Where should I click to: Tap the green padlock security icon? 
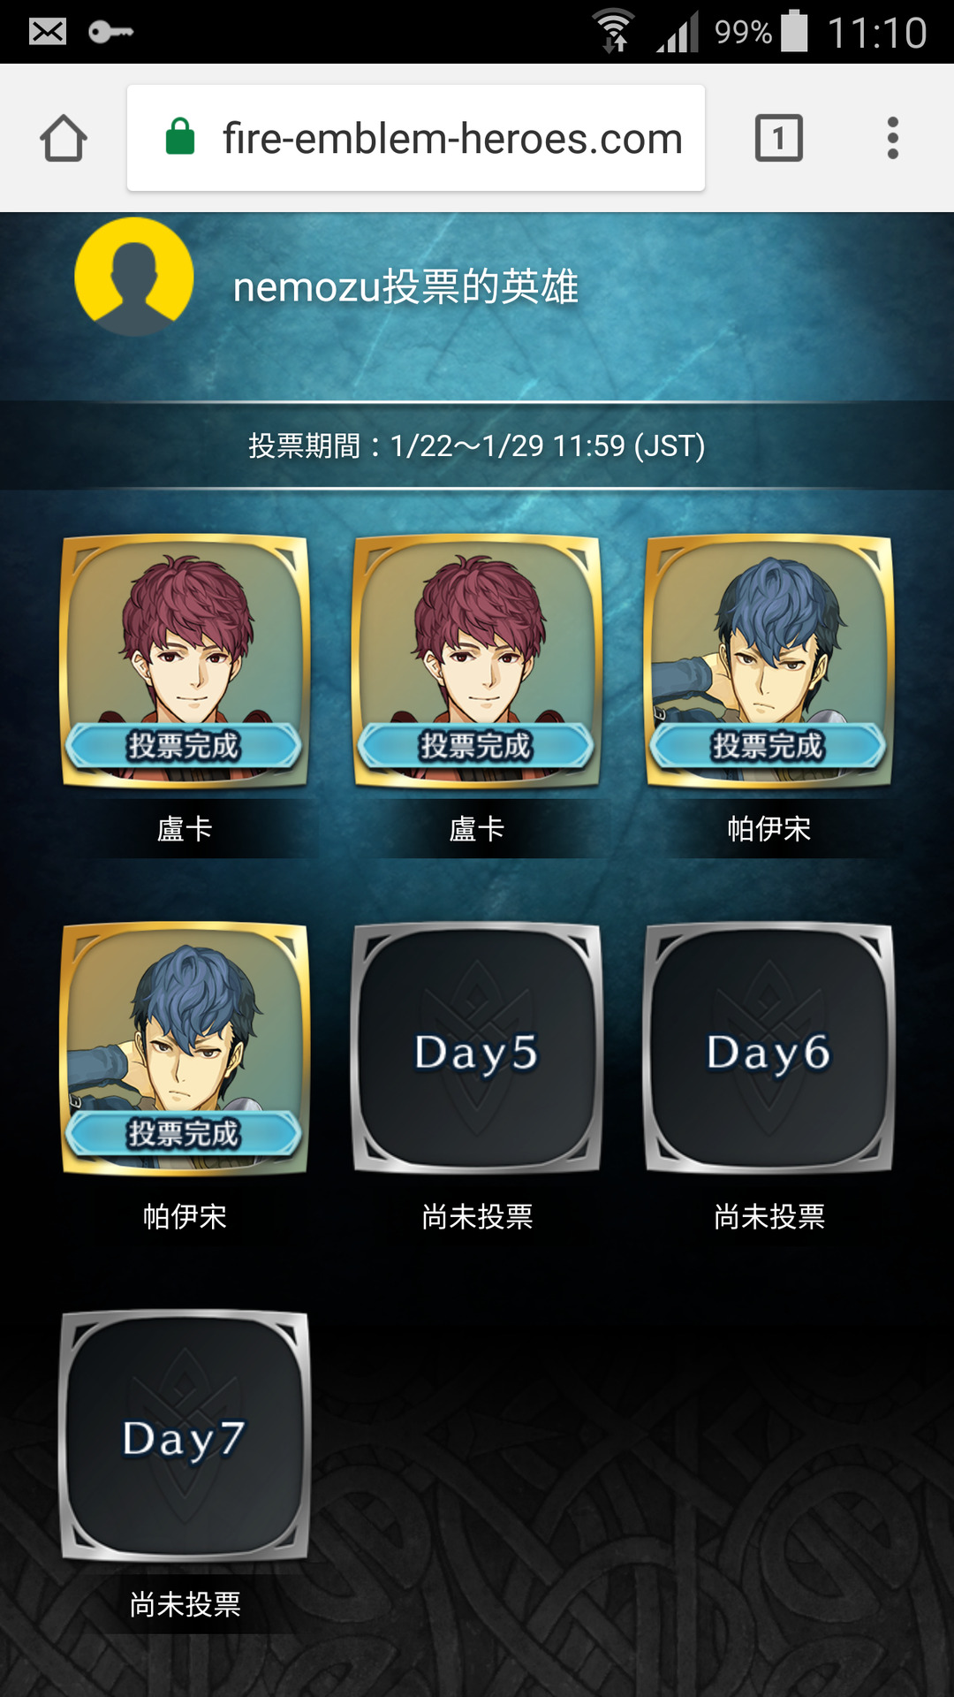pos(180,137)
